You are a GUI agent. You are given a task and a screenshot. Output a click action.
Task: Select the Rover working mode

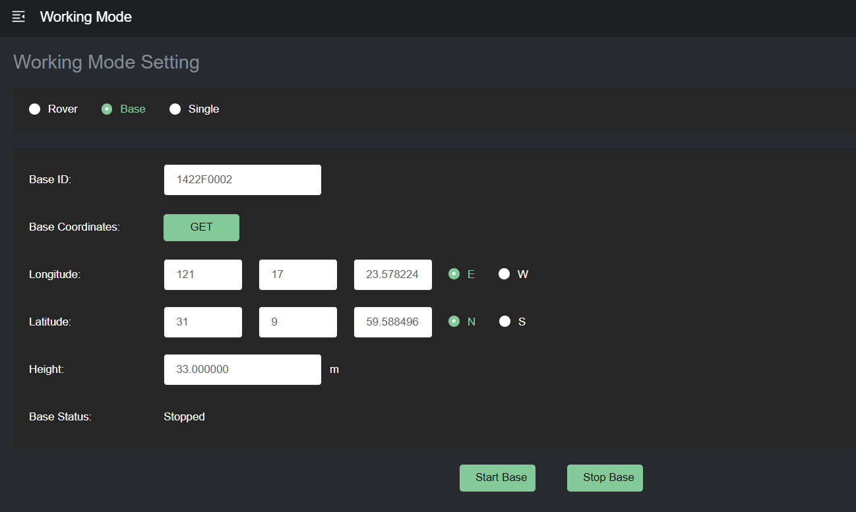35,109
